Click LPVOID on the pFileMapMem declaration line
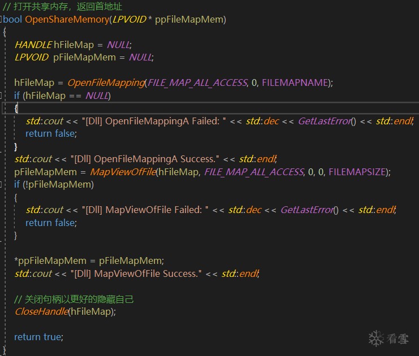Image resolution: width=419 pixels, height=356 pixels. [x=32, y=57]
